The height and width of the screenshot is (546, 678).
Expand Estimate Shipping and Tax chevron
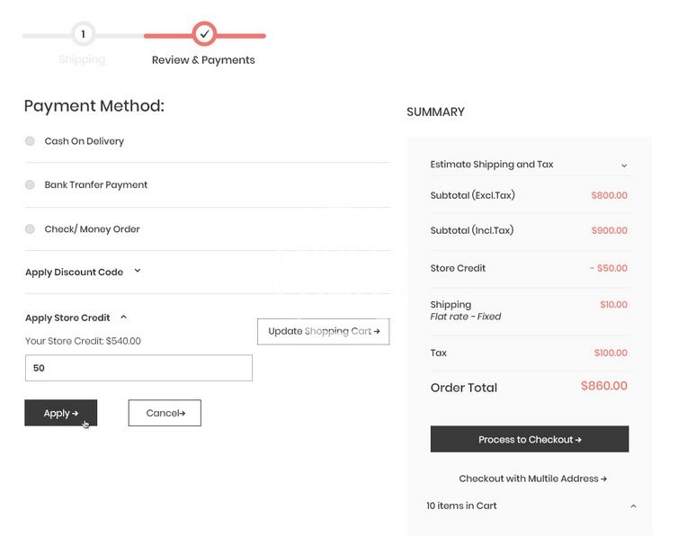click(x=624, y=166)
